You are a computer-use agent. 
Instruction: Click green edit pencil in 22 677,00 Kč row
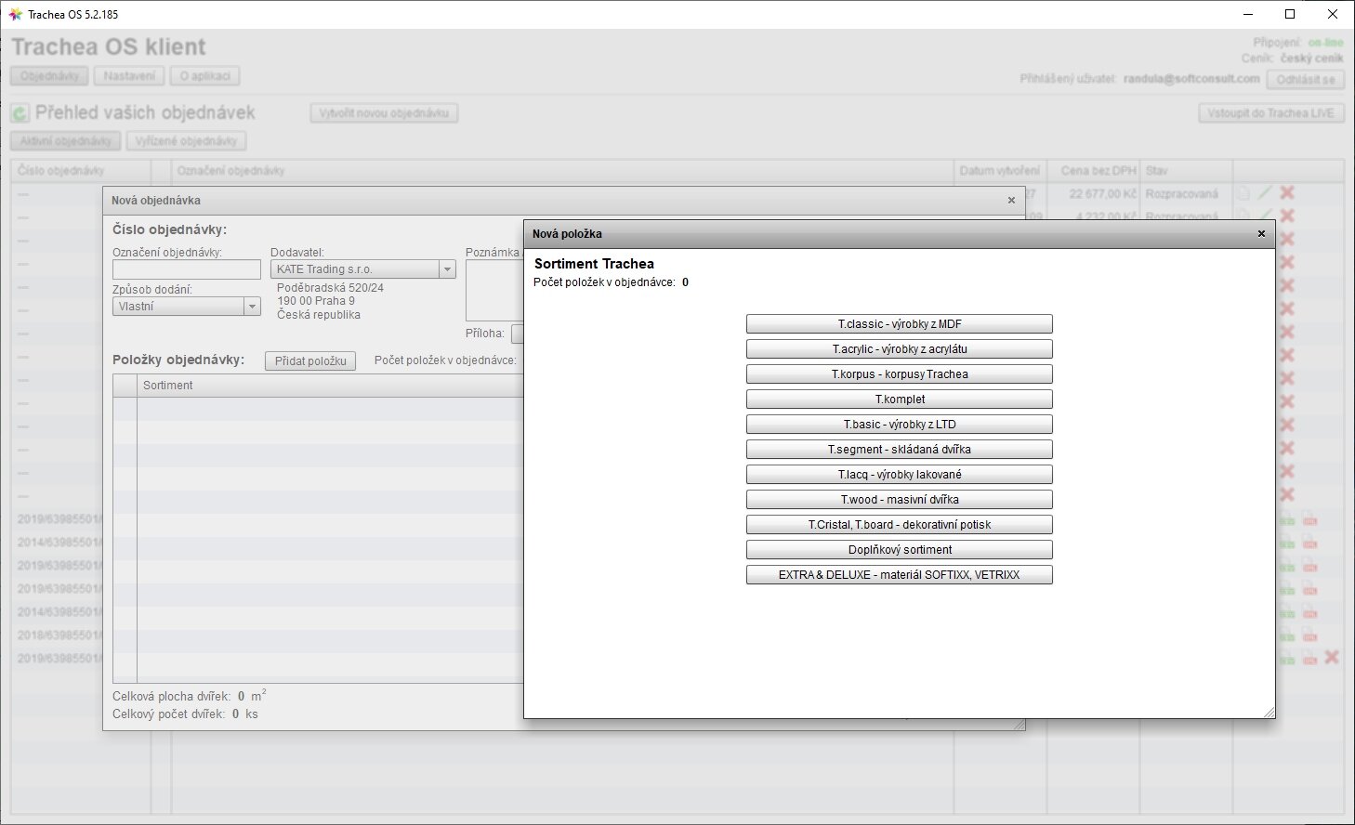pos(1265,193)
